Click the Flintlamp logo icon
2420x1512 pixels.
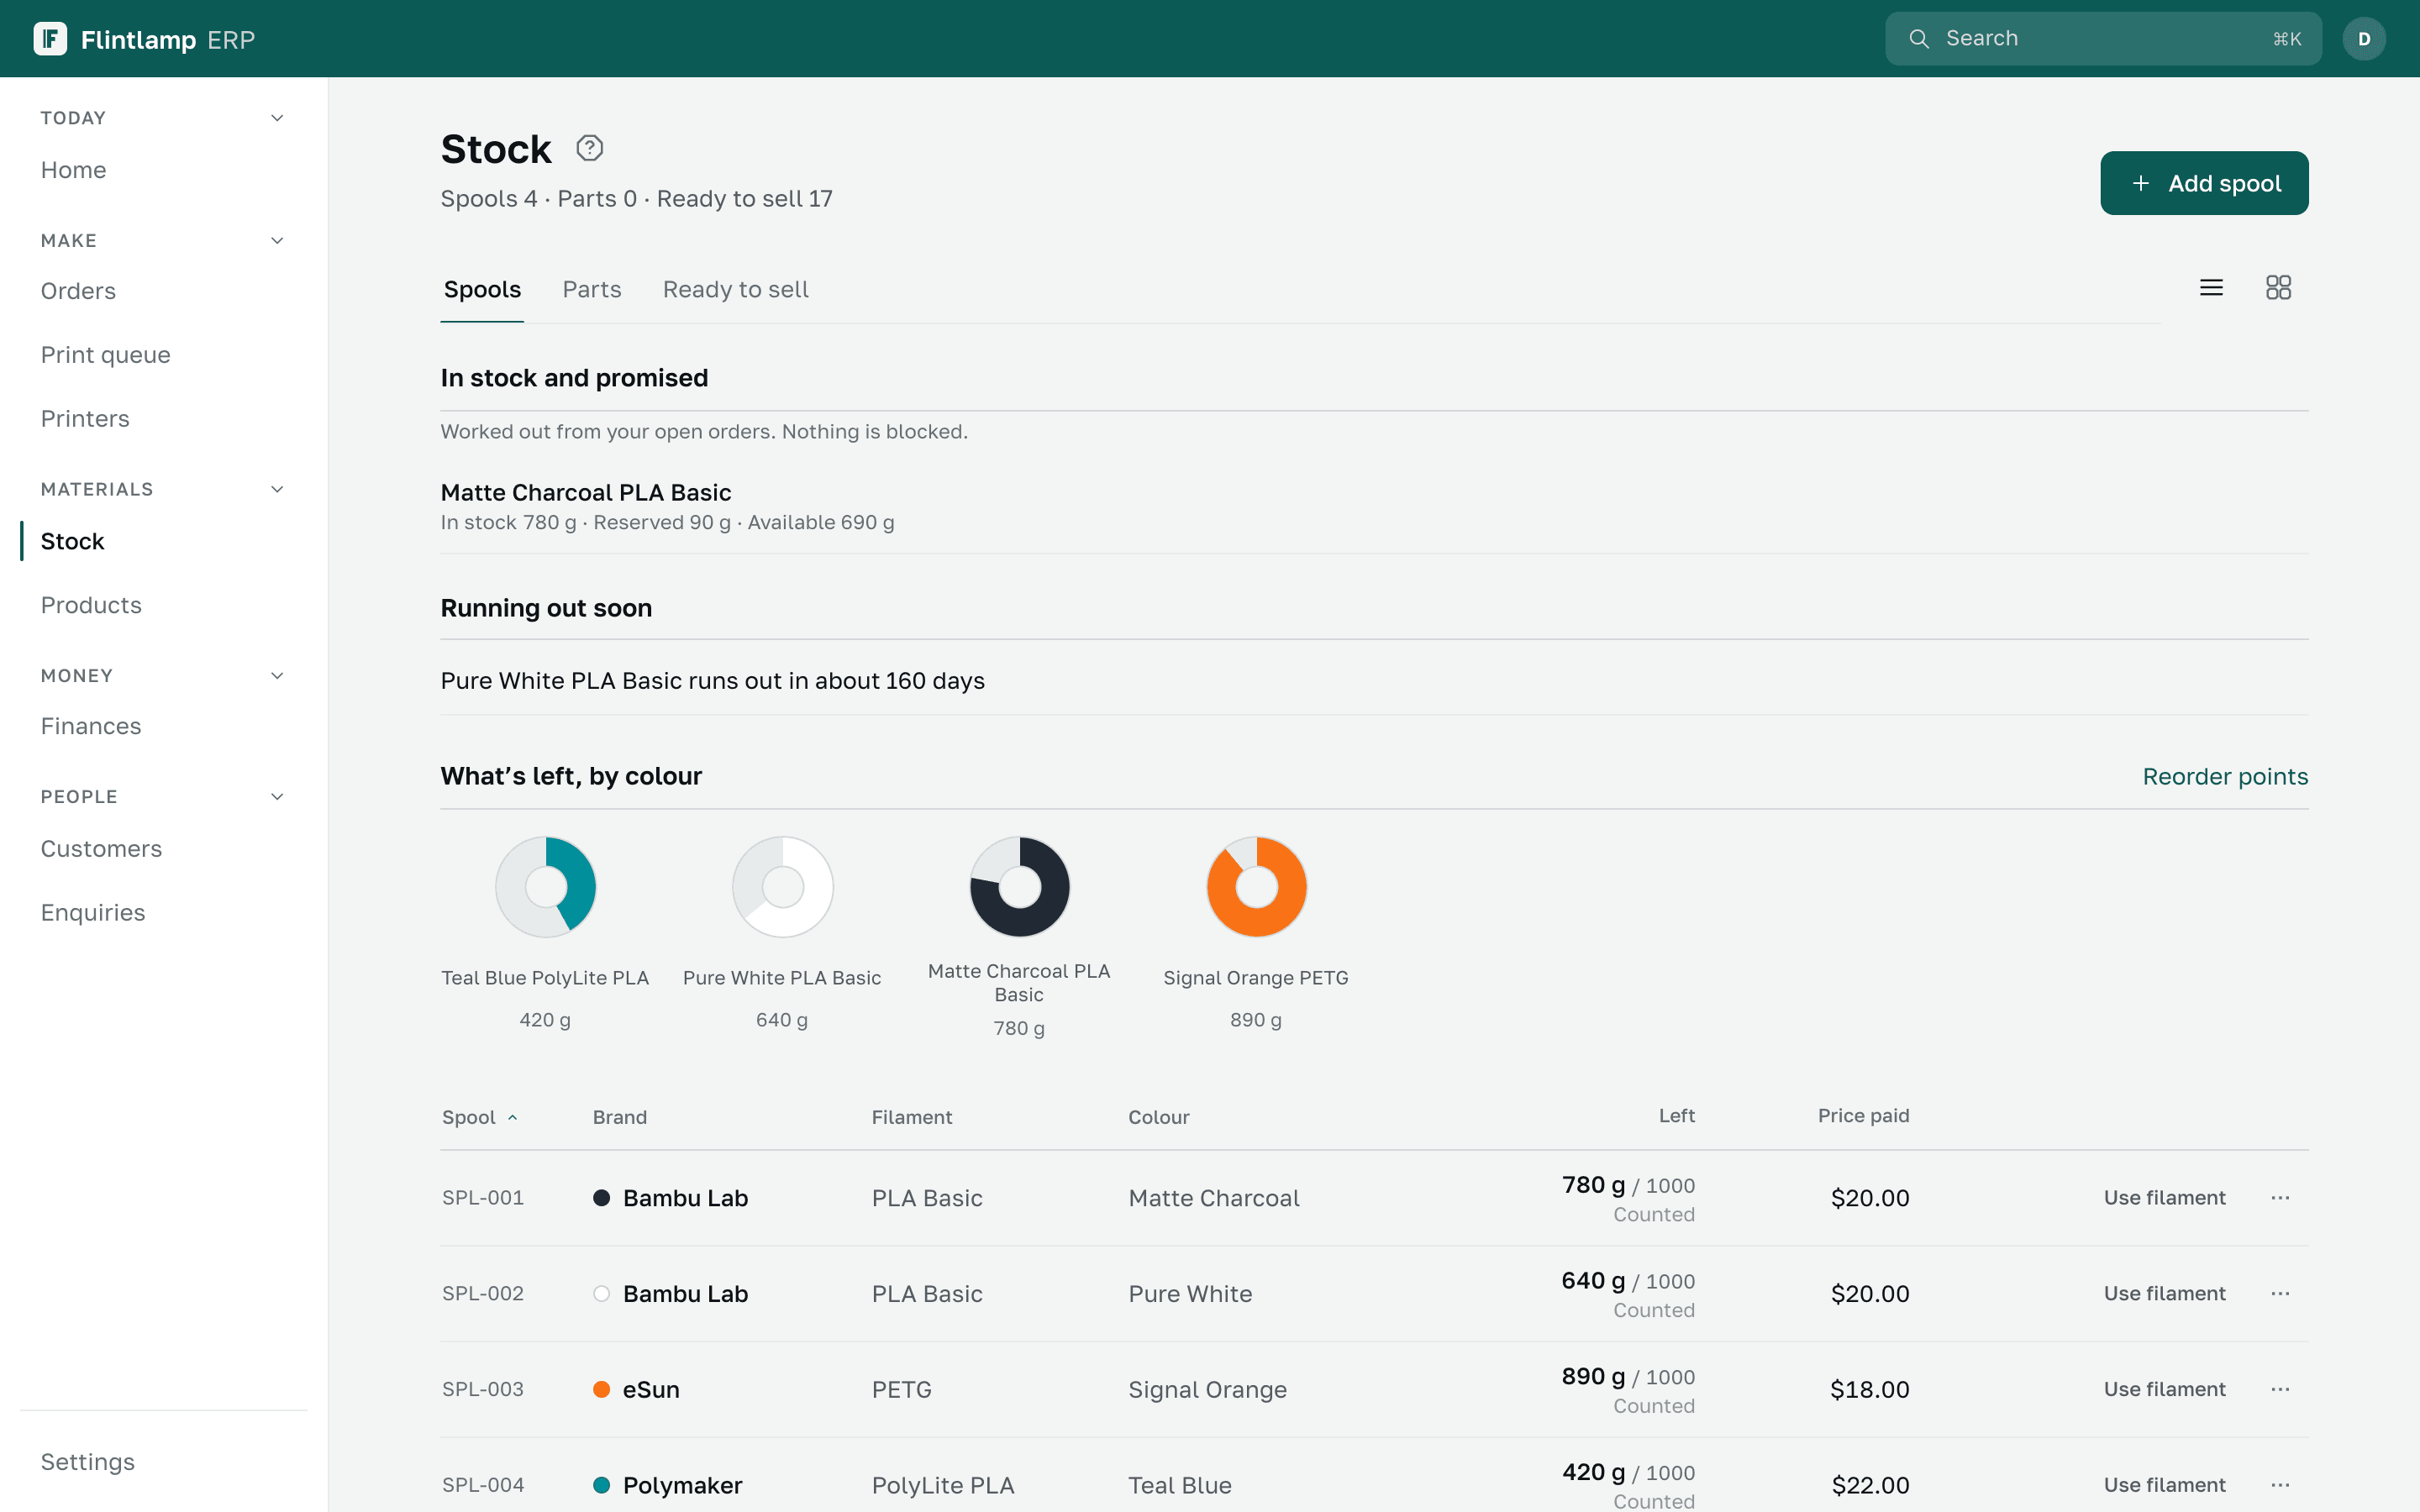pyautogui.click(x=50, y=39)
